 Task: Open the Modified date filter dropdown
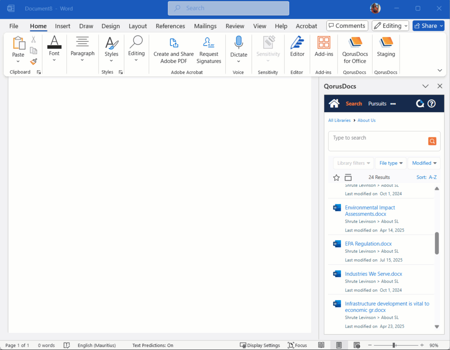pos(424,163)
